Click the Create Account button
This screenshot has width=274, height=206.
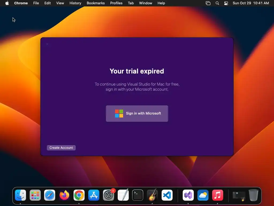[61, 148]
